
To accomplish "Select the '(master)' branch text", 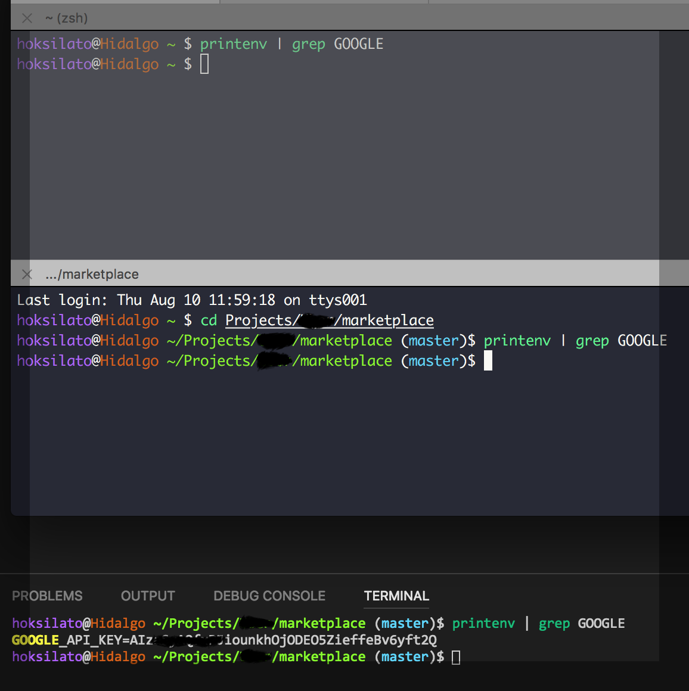I will click(x=433, y=340).
